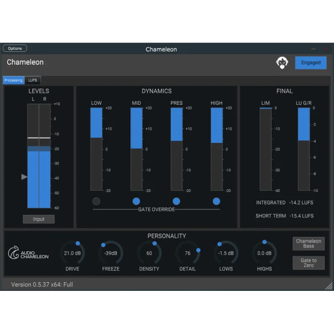Image resolution: width=334 pixels, height=334 pixels.
Task: Click the gray threshold triangle marker beside the level meter
Action: [x=24, y=177]
